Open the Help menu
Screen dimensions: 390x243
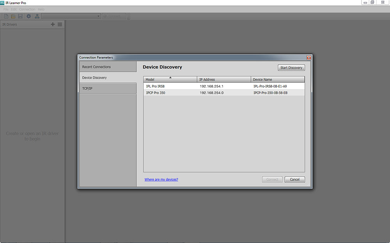point(41,9)
